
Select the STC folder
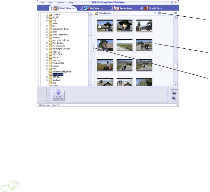click(x=54, y=83)
